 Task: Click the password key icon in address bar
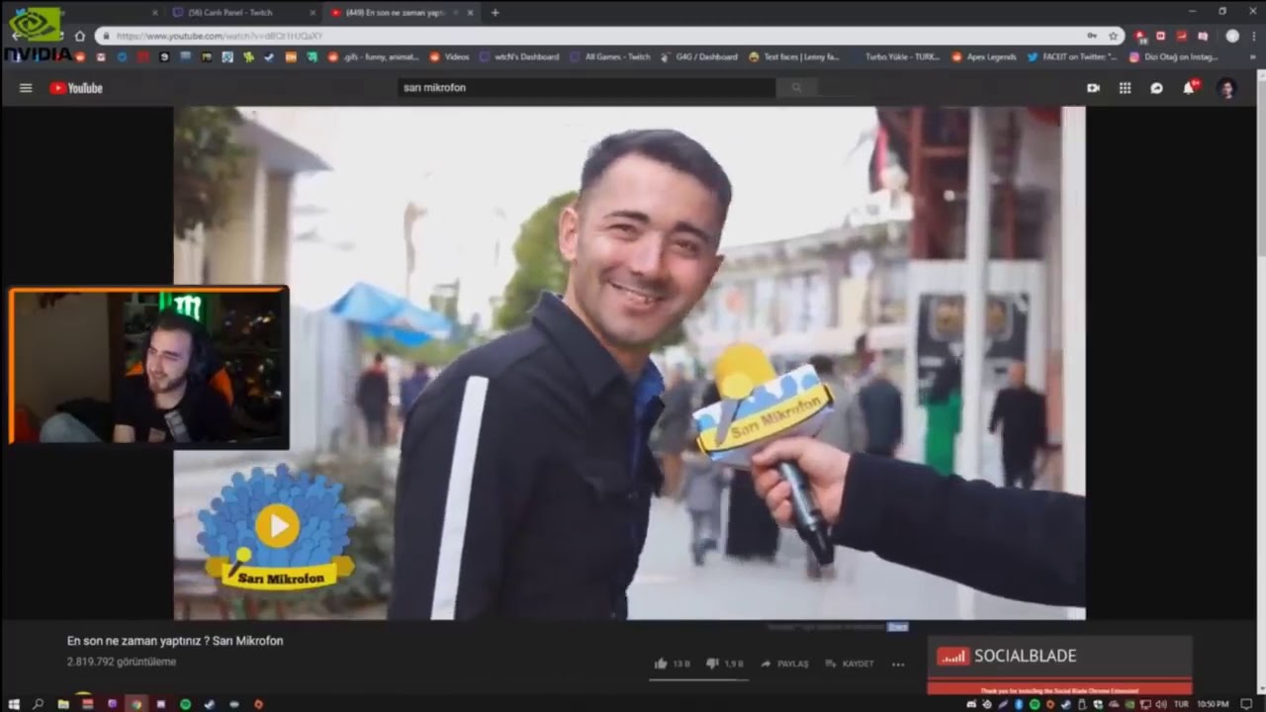point(1091,36)
